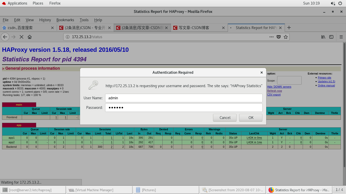Switch to root@server2 terminal in taskbar

[x=33, y=190]
